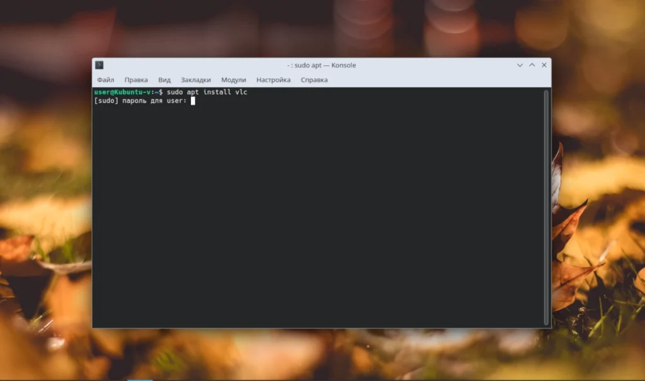Screen dimensions: 645x381
Task: Open the Правка menu
Action: coord(136,80)
